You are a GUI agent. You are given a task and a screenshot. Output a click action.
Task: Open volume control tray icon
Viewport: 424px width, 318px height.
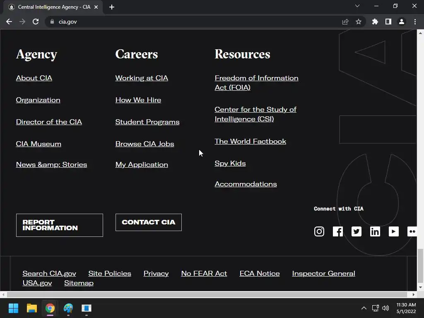[x=385, y=308]
